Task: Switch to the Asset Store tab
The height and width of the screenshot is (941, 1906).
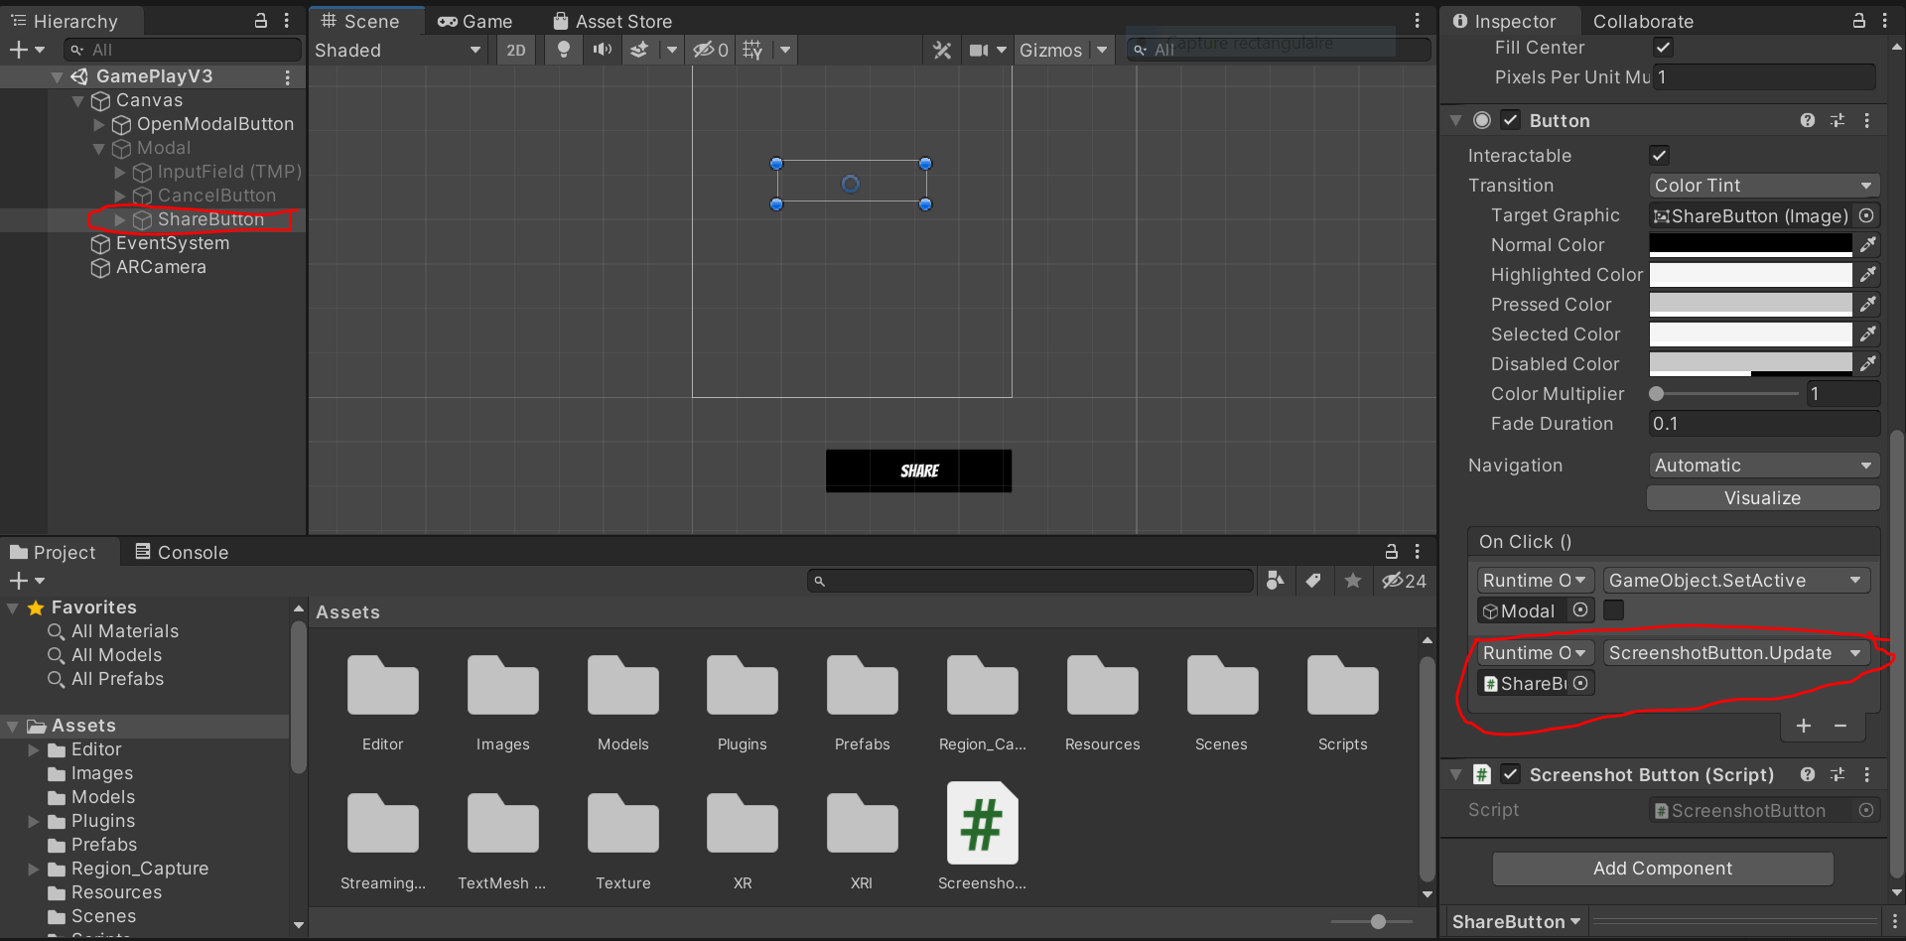Action: click(x=613, y=21)
